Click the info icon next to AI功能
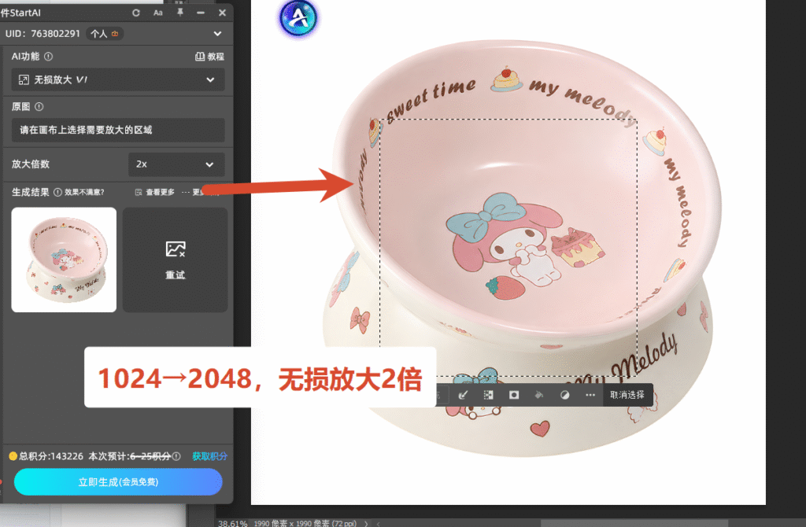Viewport: 806px width, 527px height. coord(48,57)
